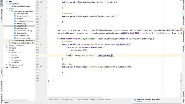Select PaqueteActivity in the project tree
The width and height of the screenshot is (185, 104).
click(23, 36)
